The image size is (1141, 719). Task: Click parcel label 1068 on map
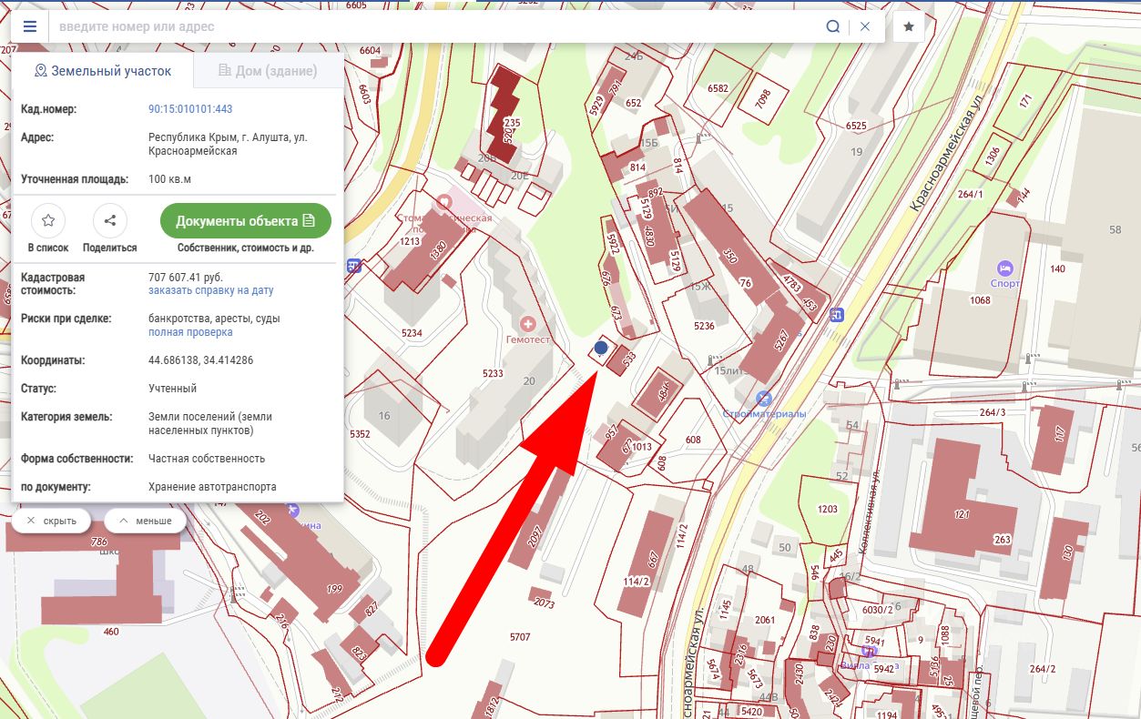pyautogui.click(x=980, y=300)
